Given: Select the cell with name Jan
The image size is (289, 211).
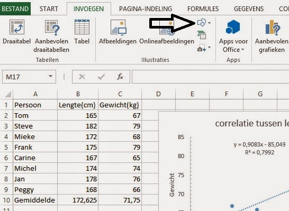Looking at the screenshot, I should tap(35, 179).
